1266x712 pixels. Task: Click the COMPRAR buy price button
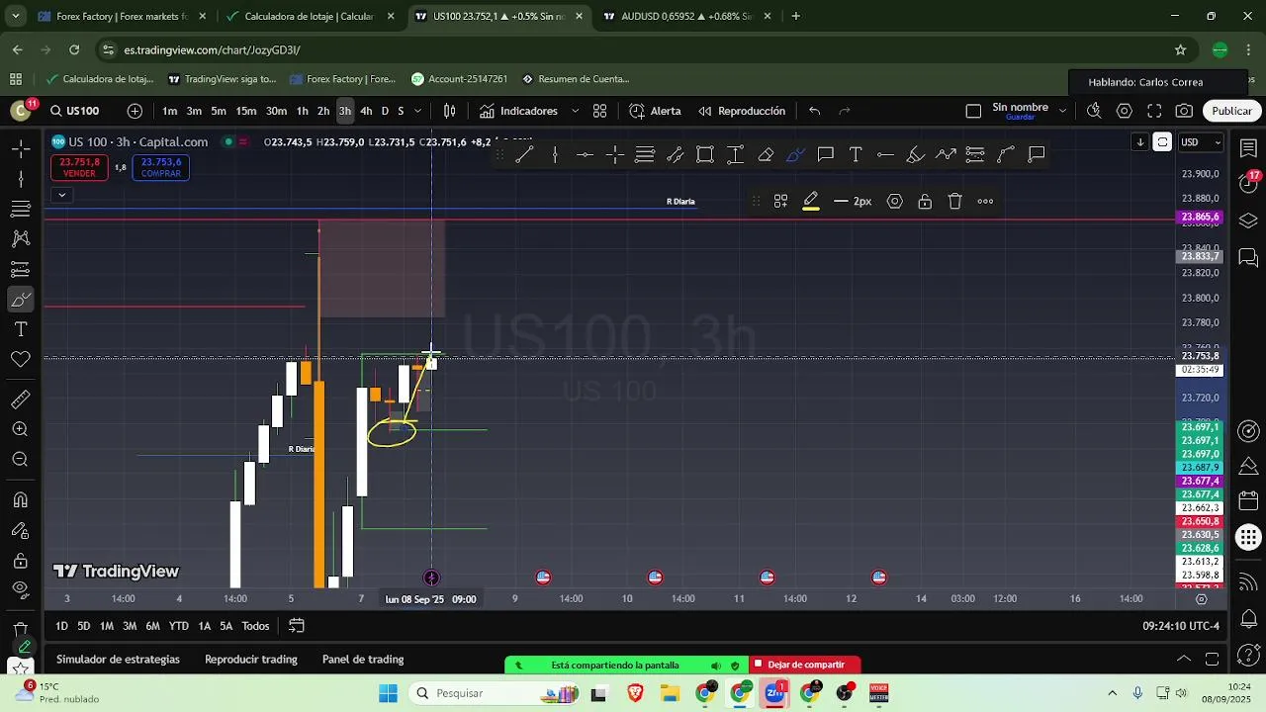point(161,168)
